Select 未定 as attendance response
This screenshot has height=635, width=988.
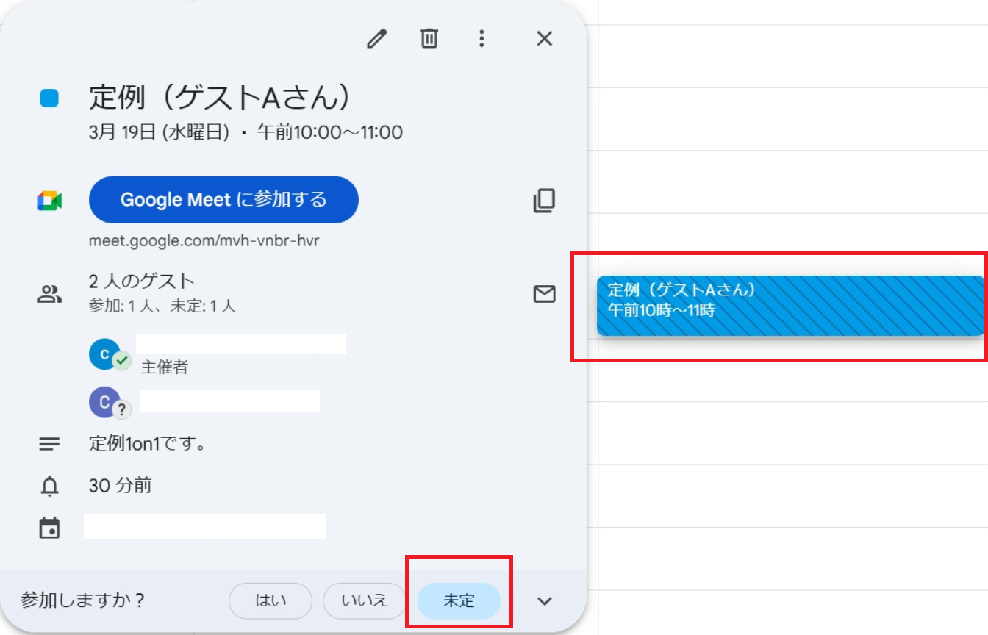[x=459, y=600]
